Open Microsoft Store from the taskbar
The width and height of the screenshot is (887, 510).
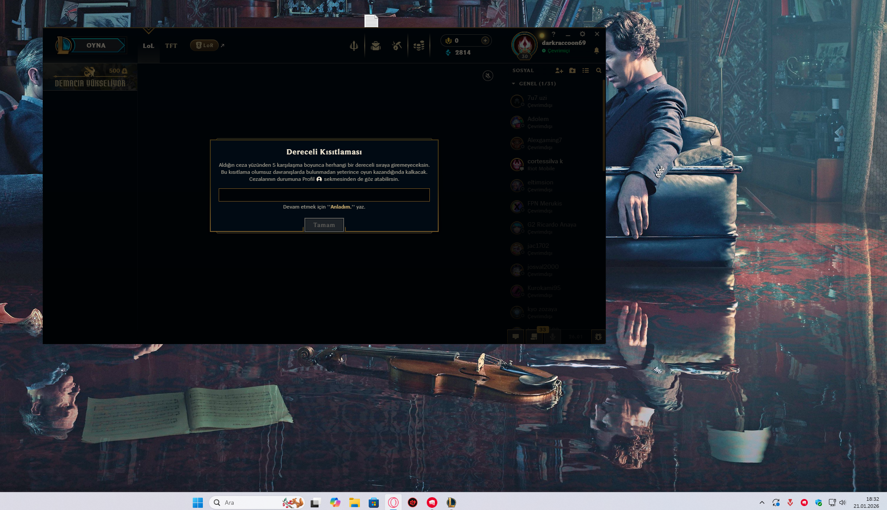tap(374, 503)
